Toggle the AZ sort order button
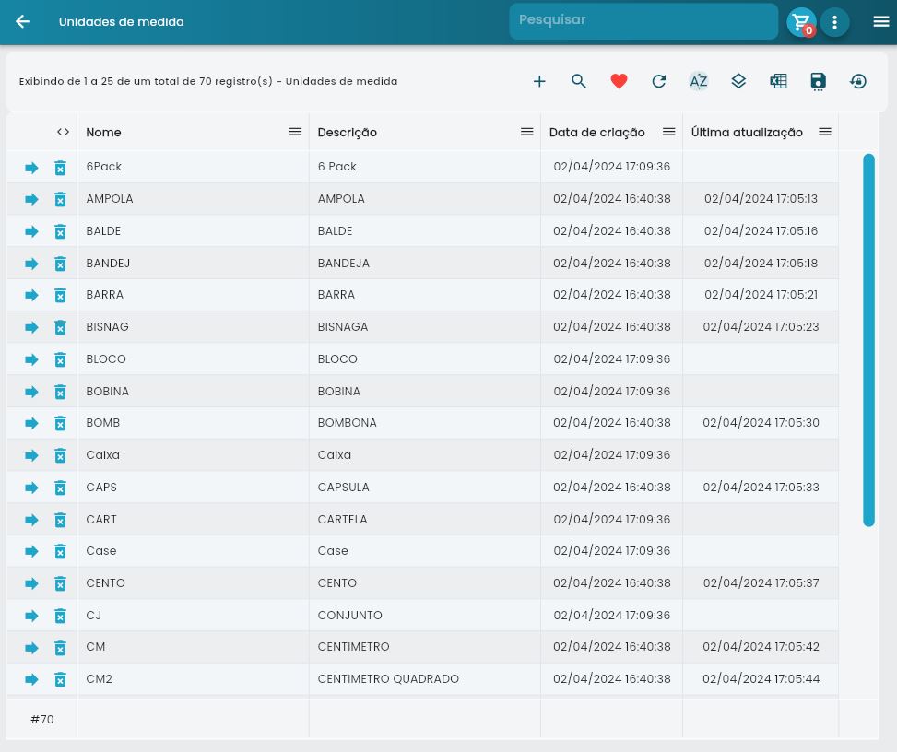Screen dimensions: 897x752 pyautogui.click(x=699, y=81)
